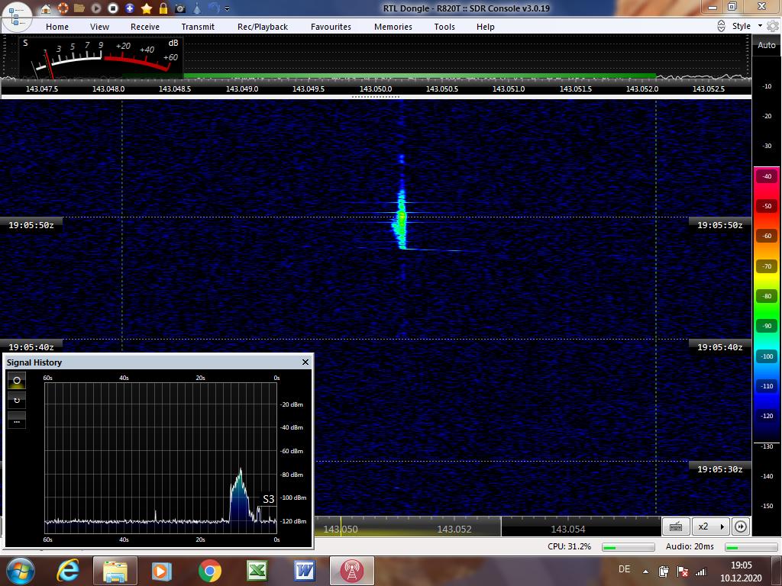Click the right 19:05:30z timestamp label
This screenshot has height=586, width=782.
tap(719, 469)
